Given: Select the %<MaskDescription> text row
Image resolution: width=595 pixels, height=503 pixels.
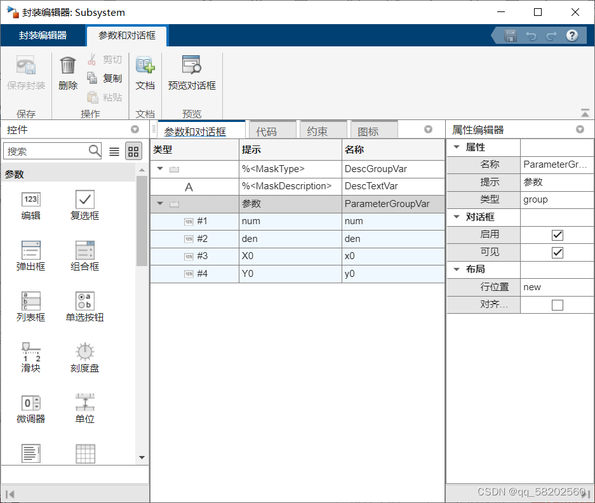Looking at the screenshot, I should pos(297,186).
